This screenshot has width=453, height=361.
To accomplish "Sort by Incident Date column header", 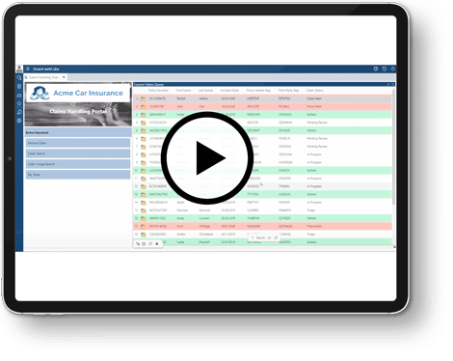I will pyautogui.click(x=229, y=91).
